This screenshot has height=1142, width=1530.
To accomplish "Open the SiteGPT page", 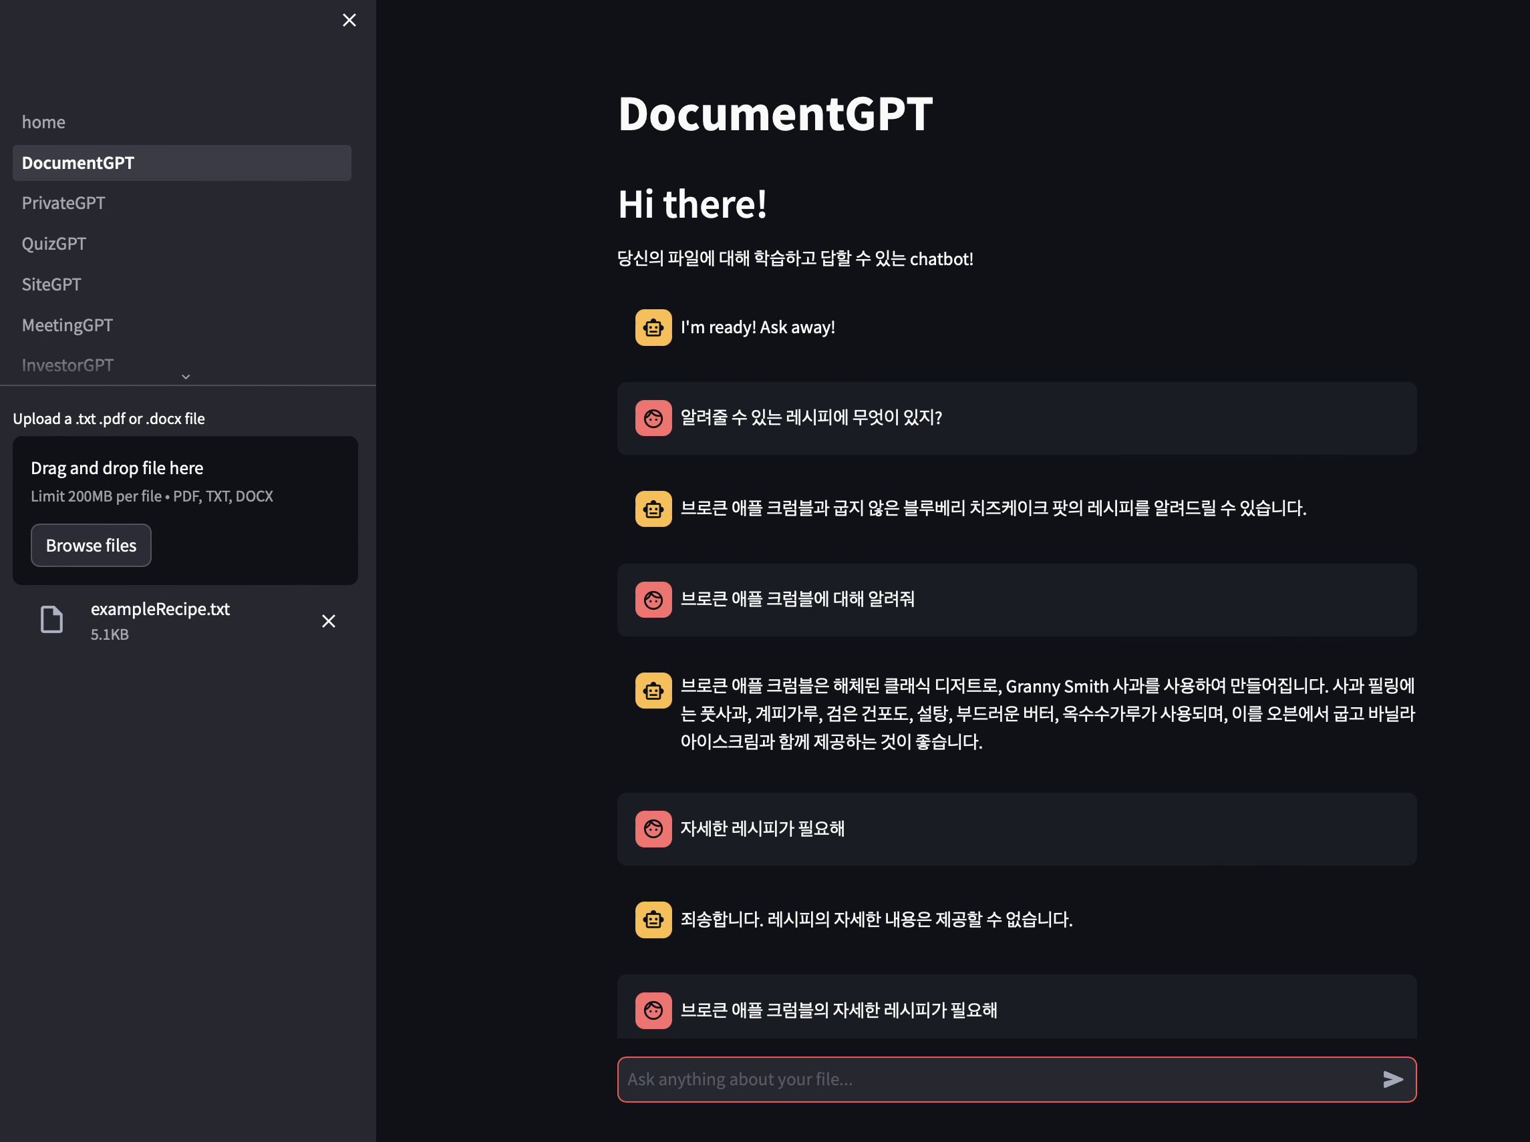I will point(51,284).
